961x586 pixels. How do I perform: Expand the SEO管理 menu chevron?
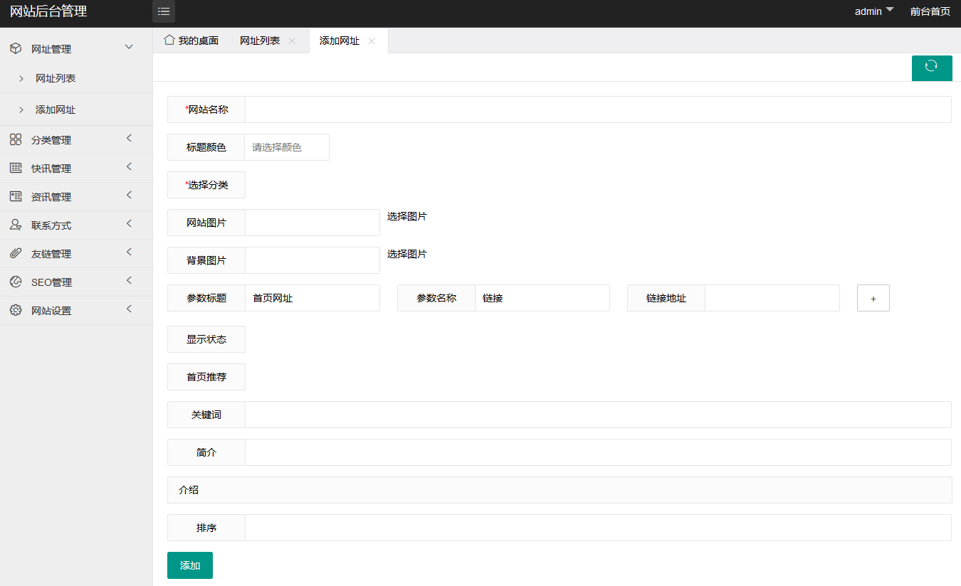point(129,281)
